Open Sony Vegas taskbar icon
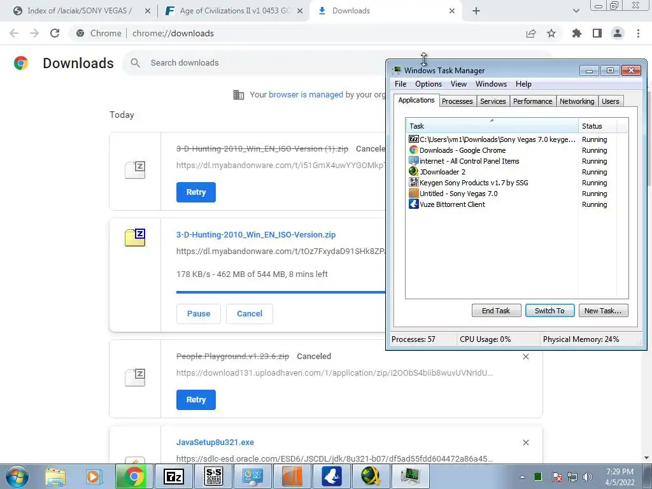Image resolution: width=652 pixels, height=489 pixels. (x=292, y=476)
